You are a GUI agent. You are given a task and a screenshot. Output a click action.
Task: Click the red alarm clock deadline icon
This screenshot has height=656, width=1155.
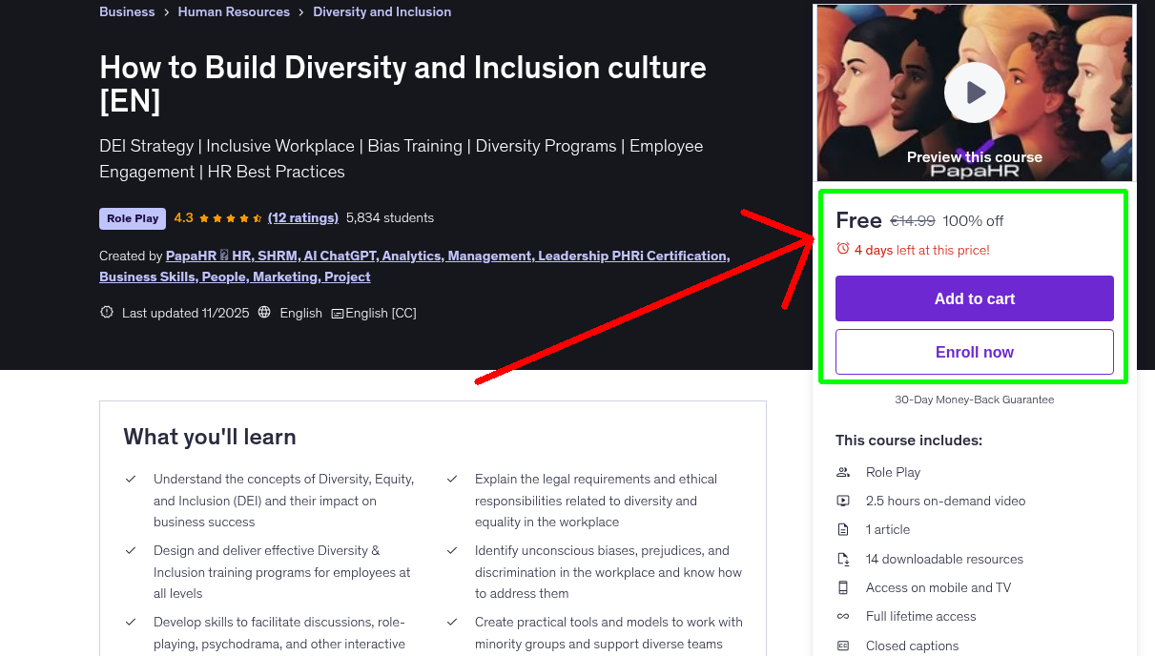coord(841,250)
